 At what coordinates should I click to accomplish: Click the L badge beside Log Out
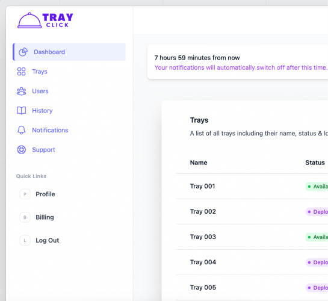point(25,240)
